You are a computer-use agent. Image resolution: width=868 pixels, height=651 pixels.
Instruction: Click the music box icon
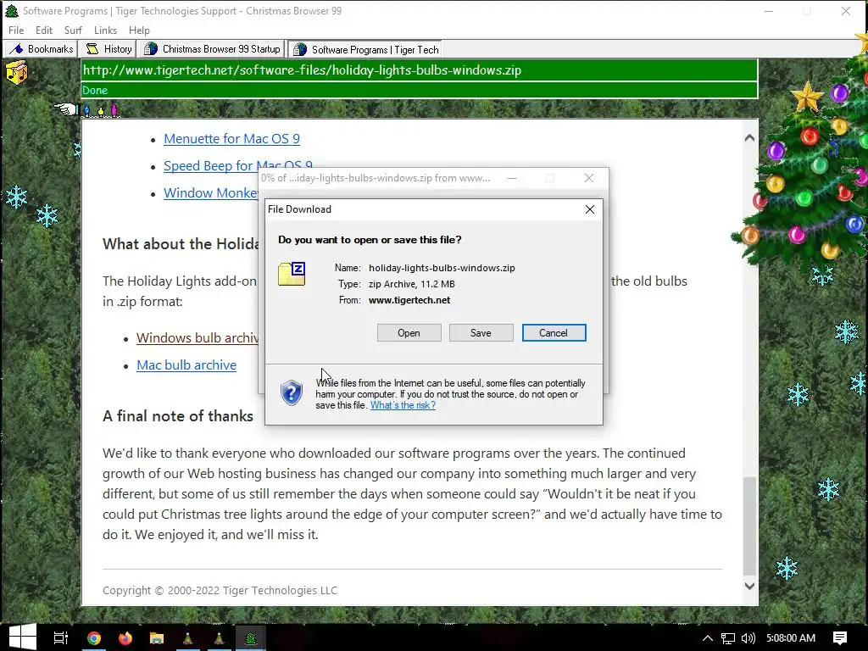(x=16, y=73)
